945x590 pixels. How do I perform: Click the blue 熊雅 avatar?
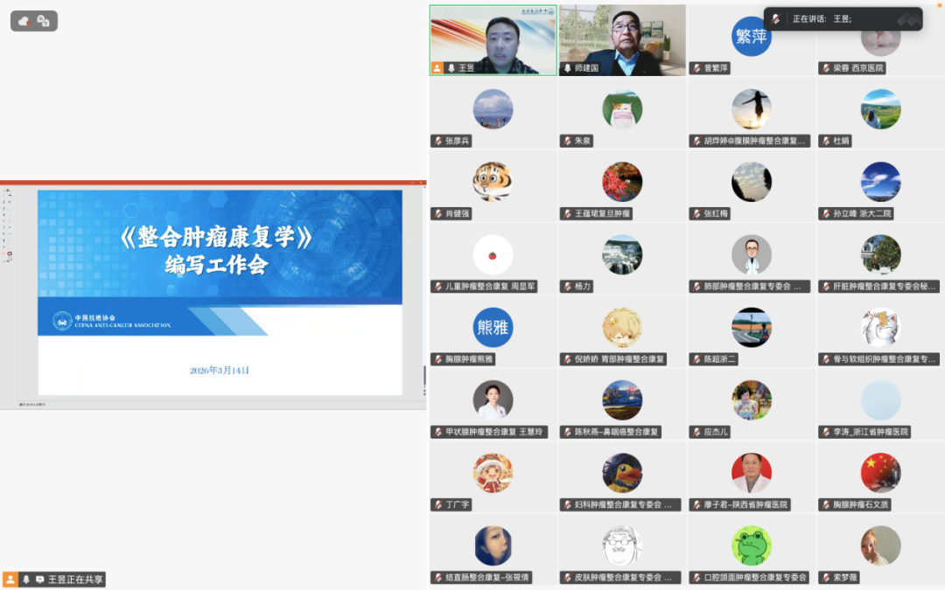tap(493, 328)
